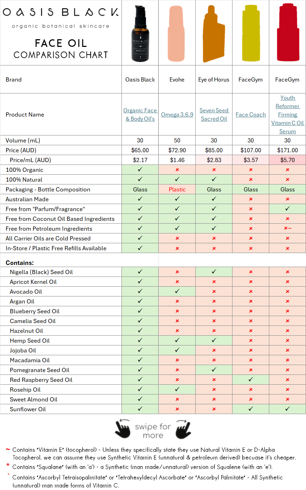Click the highlighted $5.70 price cell
This screenshot has height=490, width=306.
[x=287, y=160]
